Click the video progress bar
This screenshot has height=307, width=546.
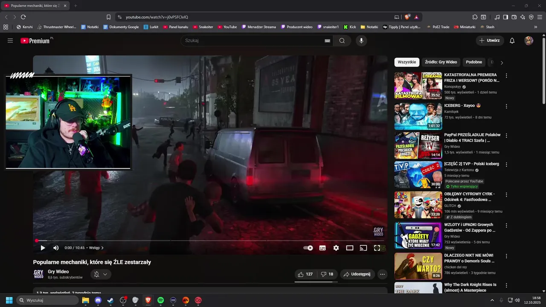(x=210, y=240)
